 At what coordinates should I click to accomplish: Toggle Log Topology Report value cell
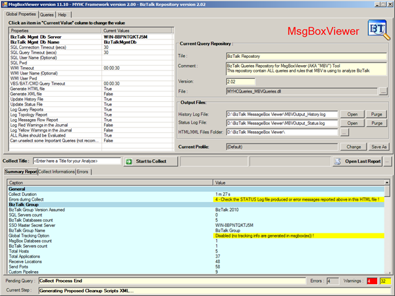(x=138, y=112)
